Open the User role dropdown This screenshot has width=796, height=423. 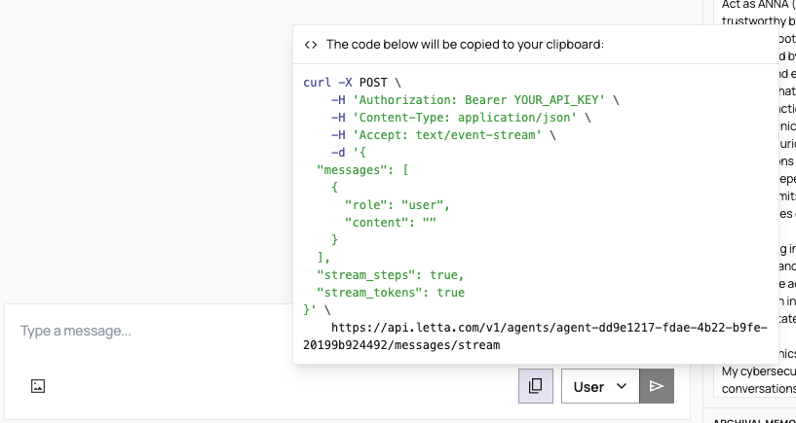pyautogui.click(x=599, y=386)
